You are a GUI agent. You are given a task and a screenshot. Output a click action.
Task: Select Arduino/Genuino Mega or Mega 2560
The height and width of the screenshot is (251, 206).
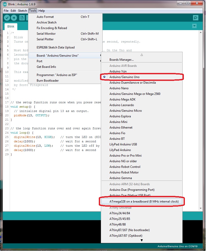click(142, 94)
